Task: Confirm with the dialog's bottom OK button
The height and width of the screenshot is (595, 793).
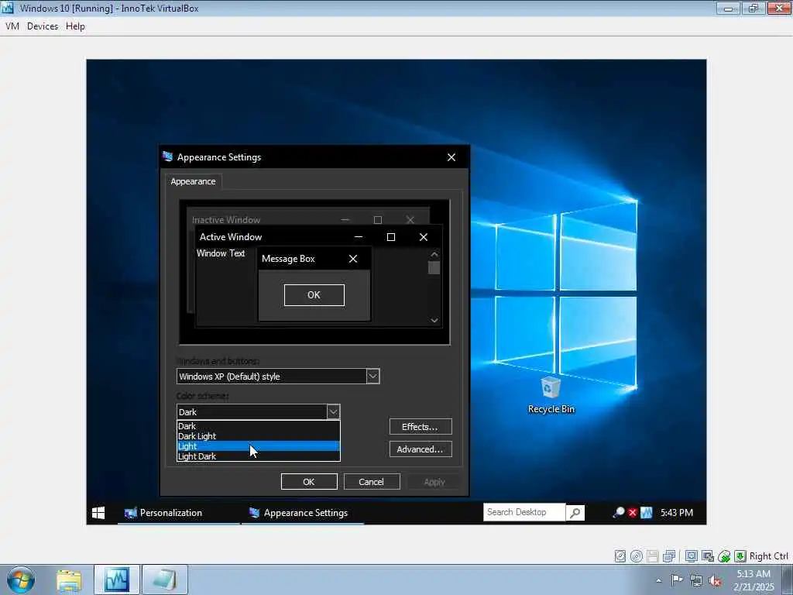Action: point(309,482)
